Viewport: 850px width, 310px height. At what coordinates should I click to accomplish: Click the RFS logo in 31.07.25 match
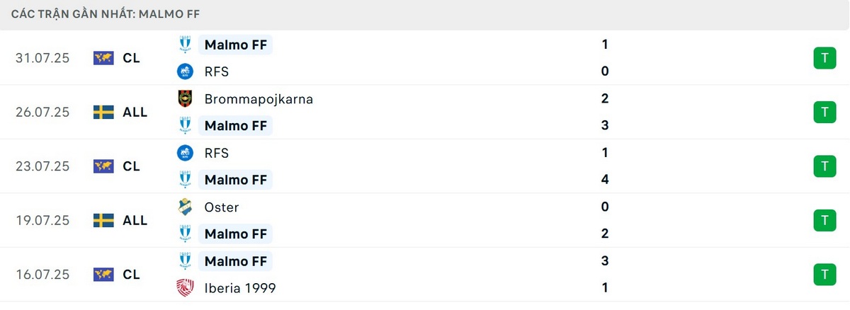click(x=185, y=71)
